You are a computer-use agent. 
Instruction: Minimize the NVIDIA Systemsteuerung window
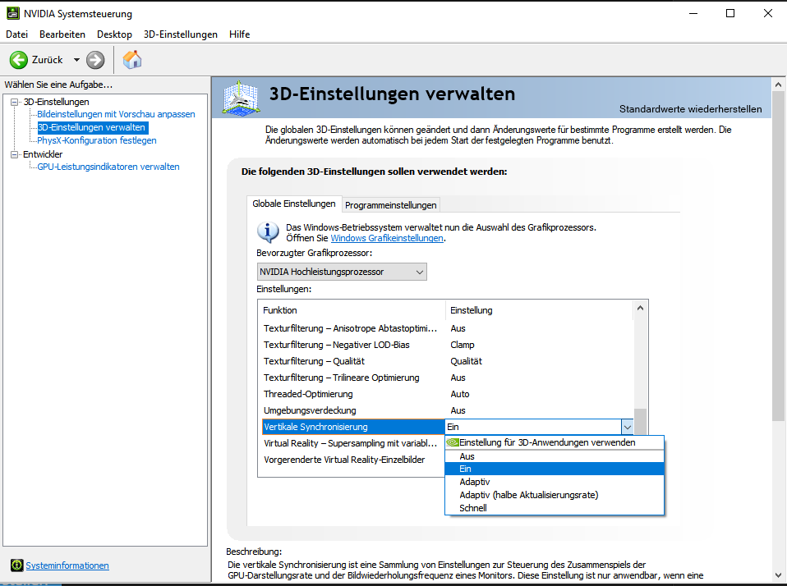pos(693,13)
